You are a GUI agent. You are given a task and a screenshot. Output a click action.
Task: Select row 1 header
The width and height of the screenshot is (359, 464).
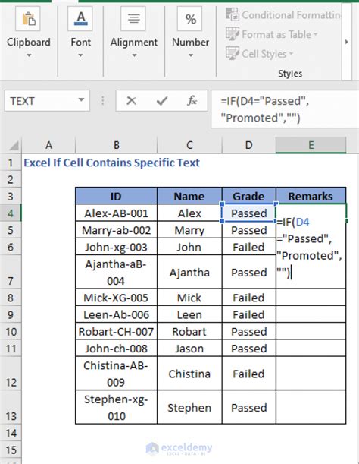[11, 163]
